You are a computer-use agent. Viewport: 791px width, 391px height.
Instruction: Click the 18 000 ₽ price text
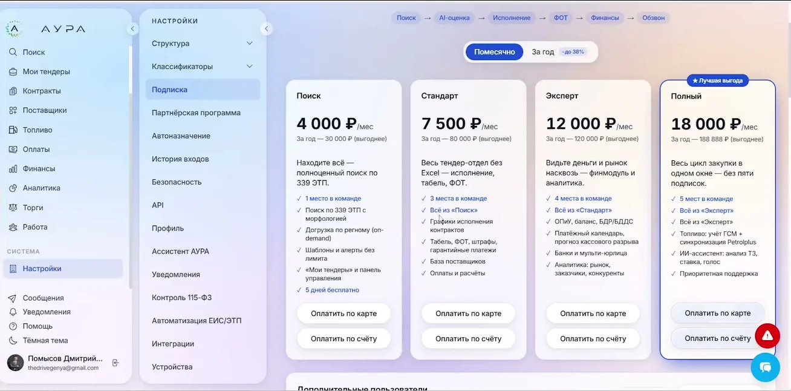pyautogui.click(x=706, y=123)
